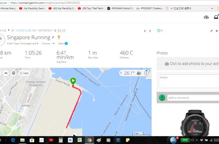The width and height of the screenshot is (219, 144).
Task: Go to the next activity arrow
Action: [150, 31]
